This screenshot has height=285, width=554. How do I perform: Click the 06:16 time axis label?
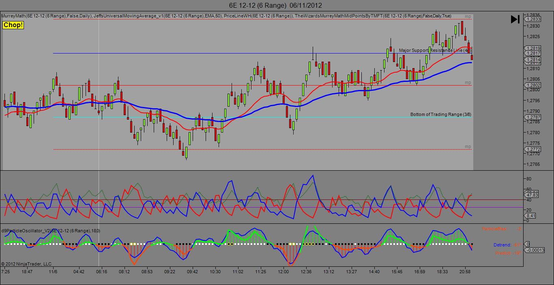coord(102,272)
